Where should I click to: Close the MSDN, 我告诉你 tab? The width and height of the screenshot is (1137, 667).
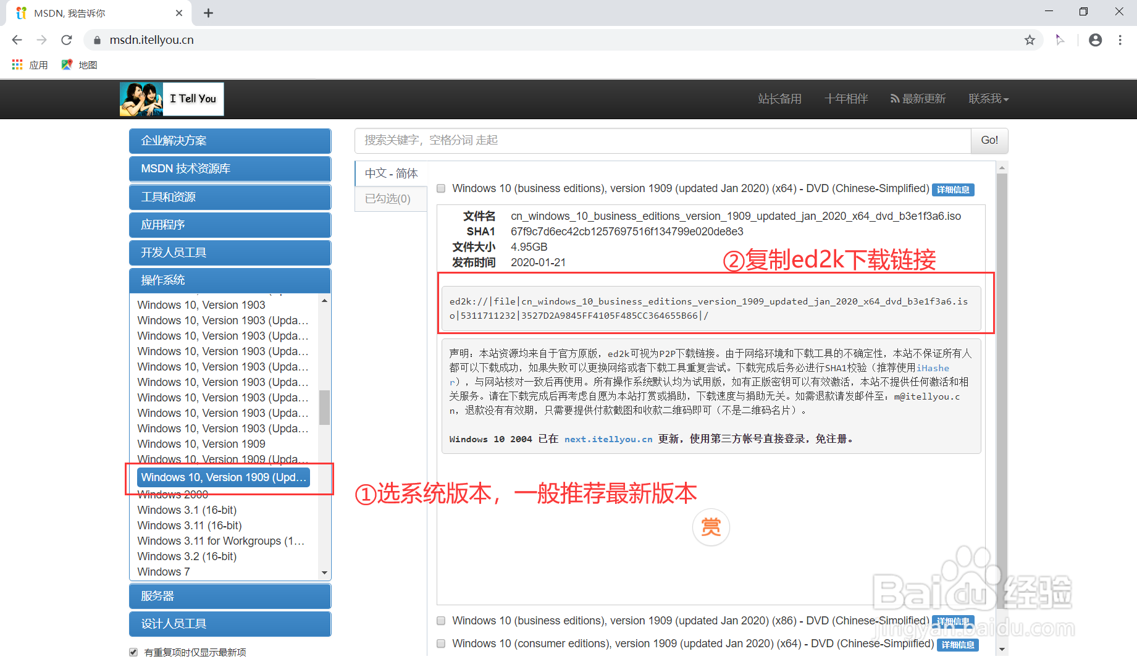coord(179,13)
